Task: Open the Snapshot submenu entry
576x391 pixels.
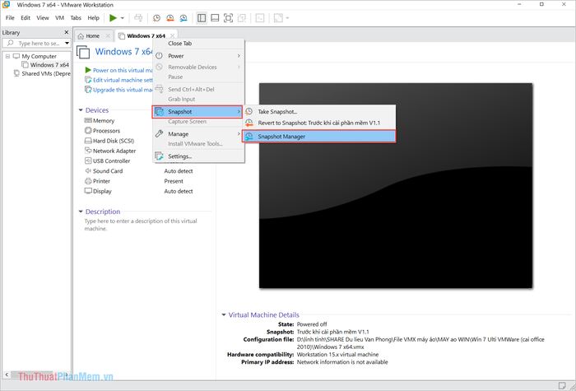Action: click(197, 112)
